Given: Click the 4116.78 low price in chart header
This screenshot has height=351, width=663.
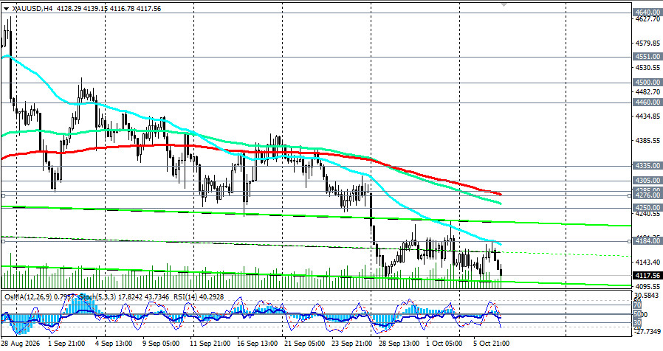Looking at the screenshot, I should [x=123, y=8].
